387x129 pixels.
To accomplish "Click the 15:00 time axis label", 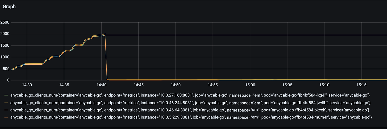I will 250,85.
